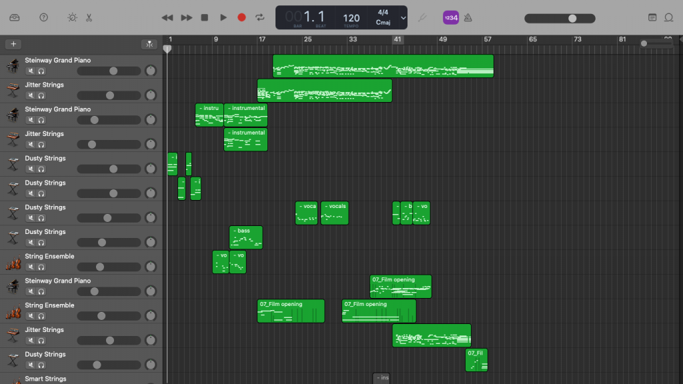Toggle the purple 1234 count-in button

[451, 17]
